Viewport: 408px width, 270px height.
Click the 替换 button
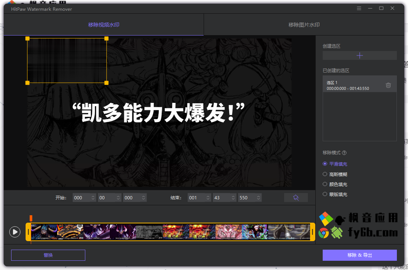pos(48,255)
